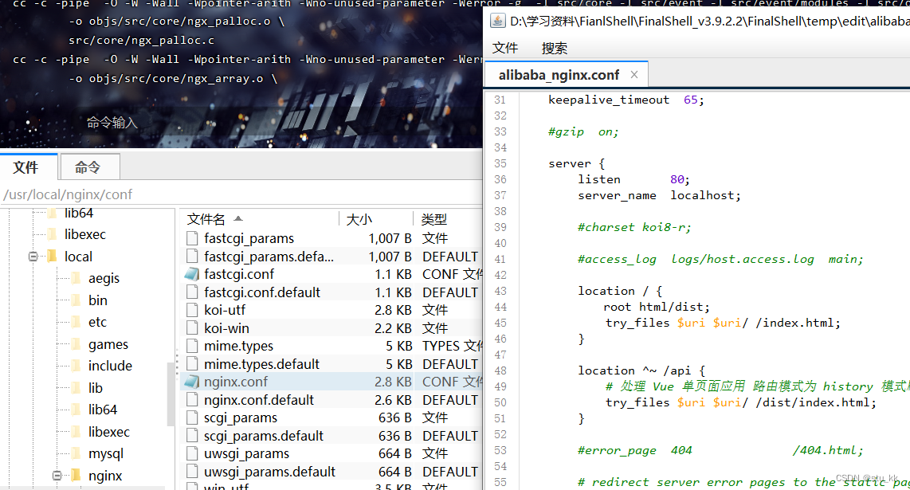Select the topmost lib64 tree item

click(79, 213)
